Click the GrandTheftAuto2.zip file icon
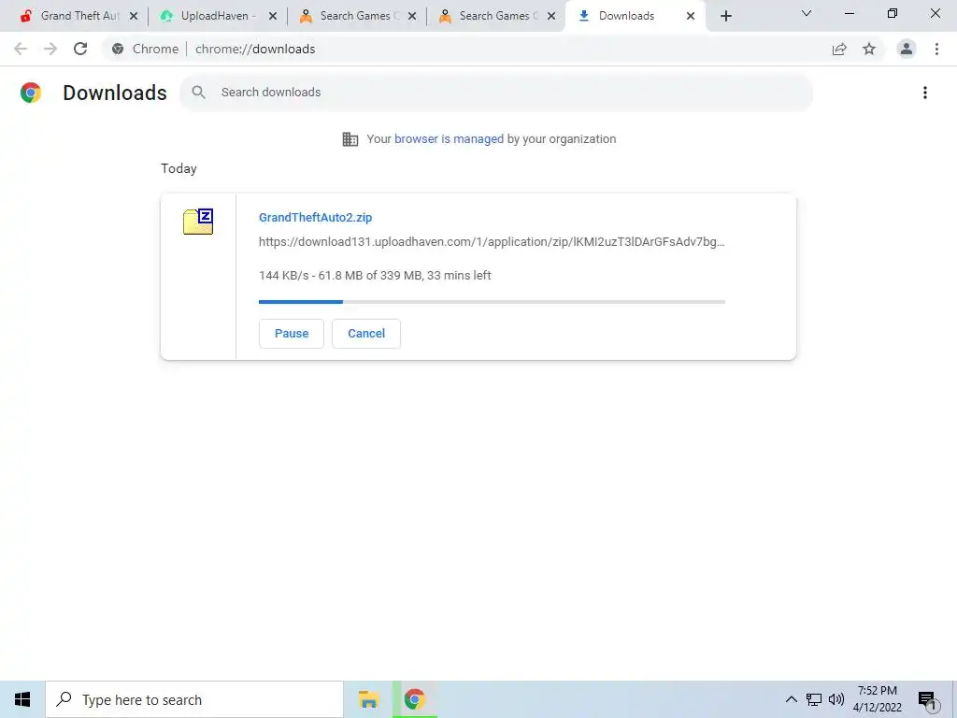 point(198,221)
